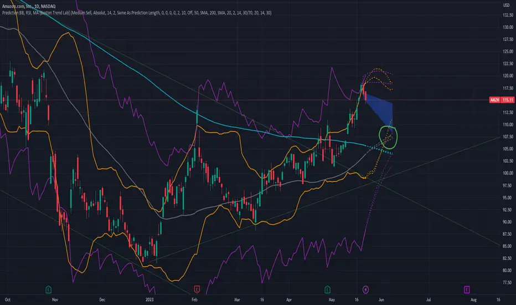Click the 92.50 price axis label

pos(508,210)
